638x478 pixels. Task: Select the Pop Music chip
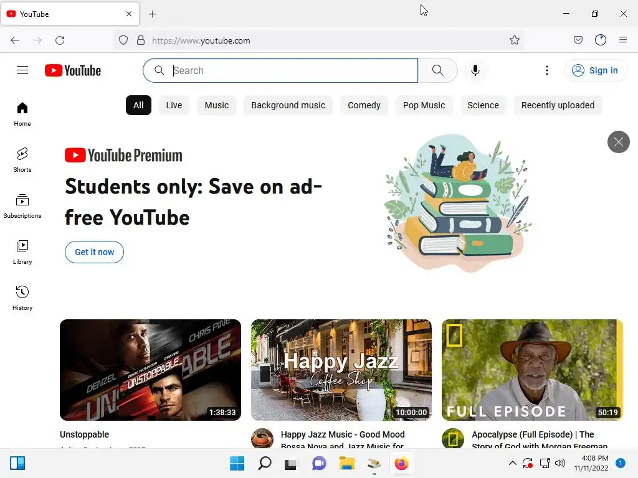[x=424, y=105]
